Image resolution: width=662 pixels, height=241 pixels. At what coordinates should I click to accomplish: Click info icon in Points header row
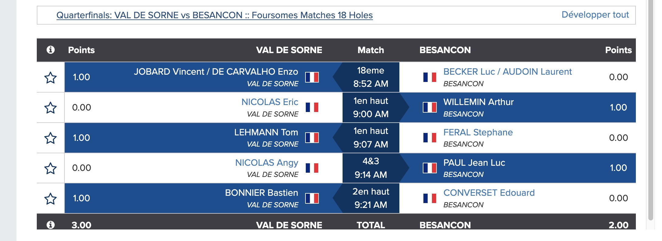(50, 50)
